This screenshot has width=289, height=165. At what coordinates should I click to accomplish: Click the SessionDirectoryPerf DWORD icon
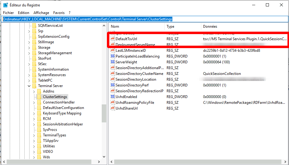(x=113, y=85)
